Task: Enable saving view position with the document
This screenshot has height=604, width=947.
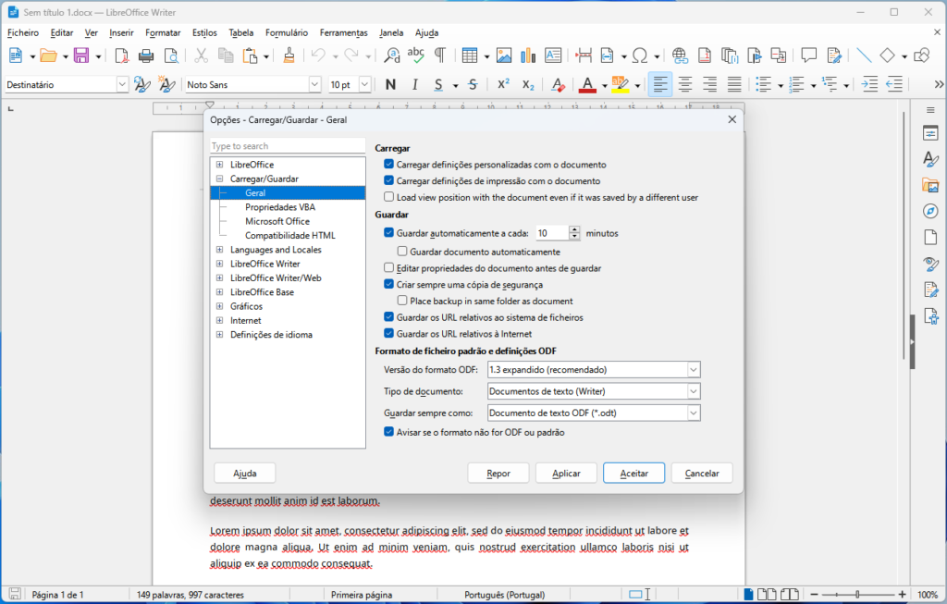Action: [389, 197]
